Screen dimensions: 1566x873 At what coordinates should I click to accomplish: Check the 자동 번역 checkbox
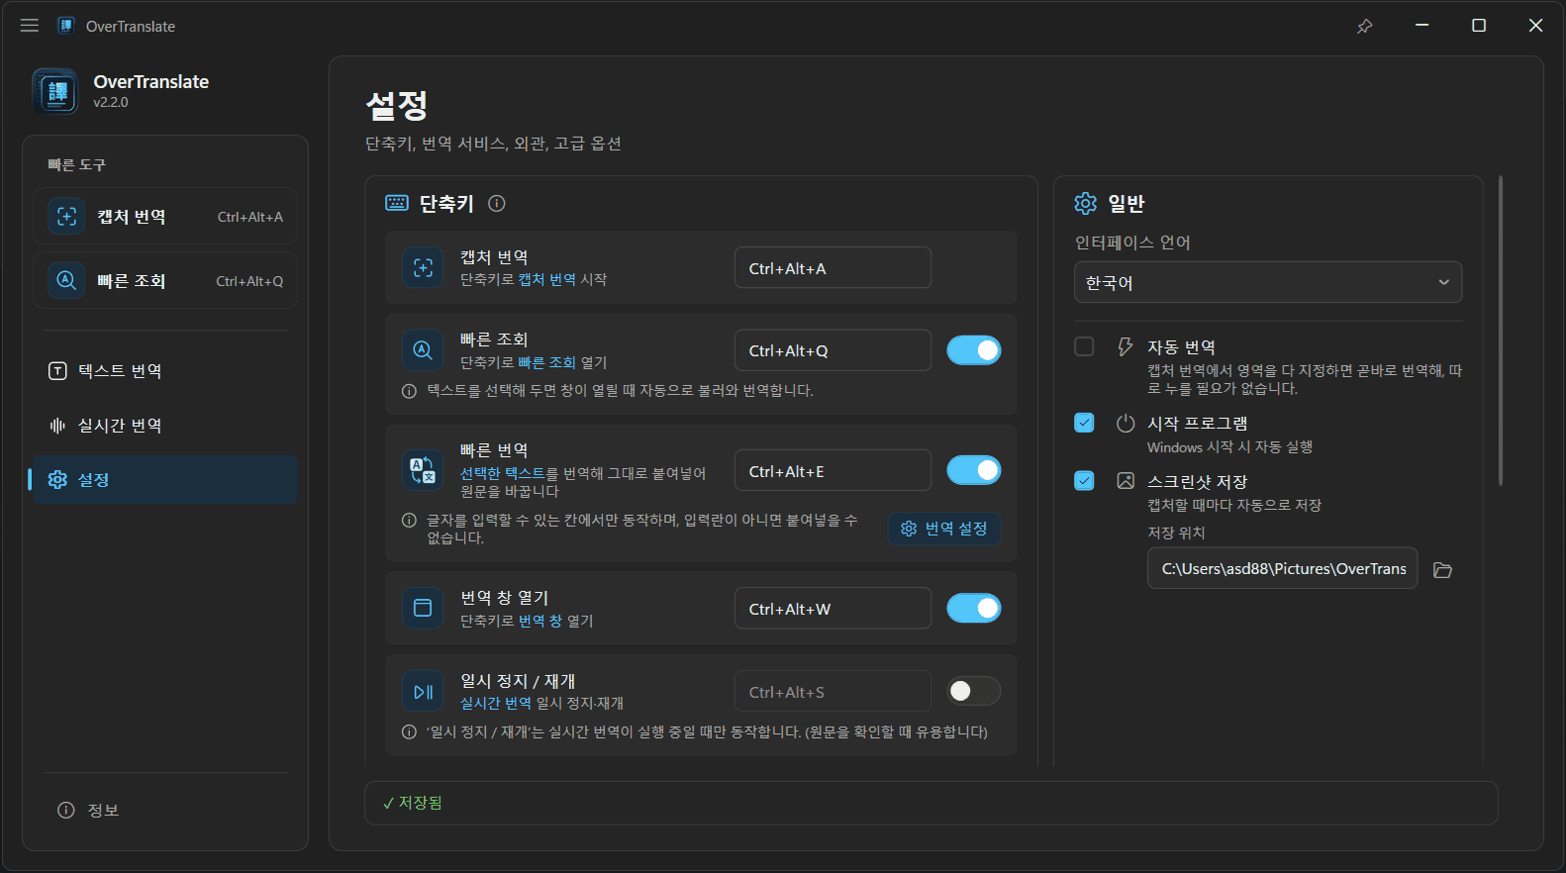1085,346
